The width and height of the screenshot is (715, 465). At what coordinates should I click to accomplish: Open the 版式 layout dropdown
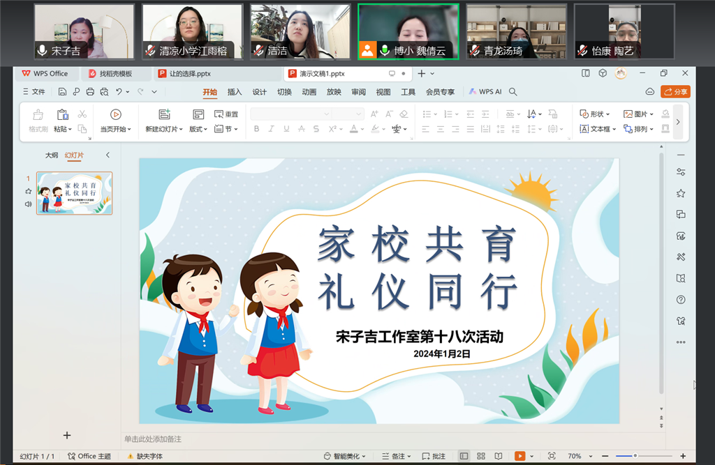coord(198,129)
